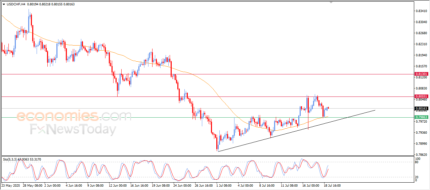430x190 pixels.
Task: Click the 0.83040 price axis label
Action: 422,22
